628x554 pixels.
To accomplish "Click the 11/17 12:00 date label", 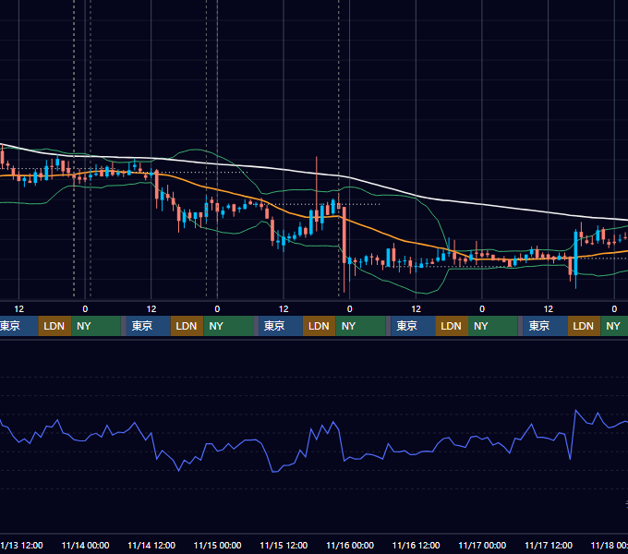I will coord(549,545).
